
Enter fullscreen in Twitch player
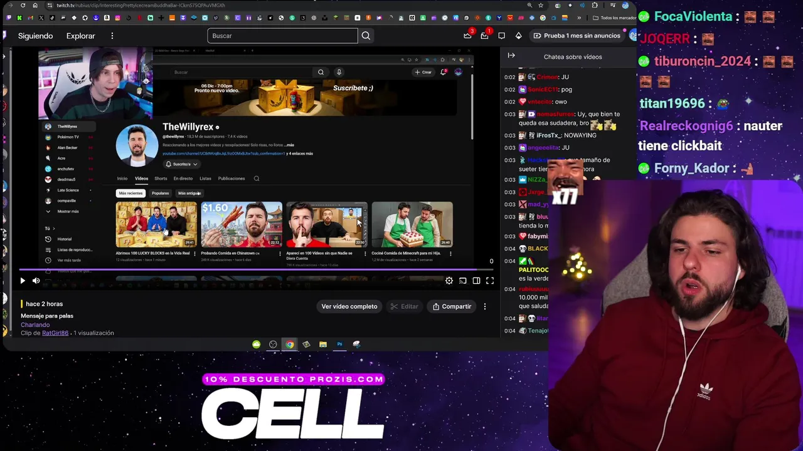coord(490,281)
